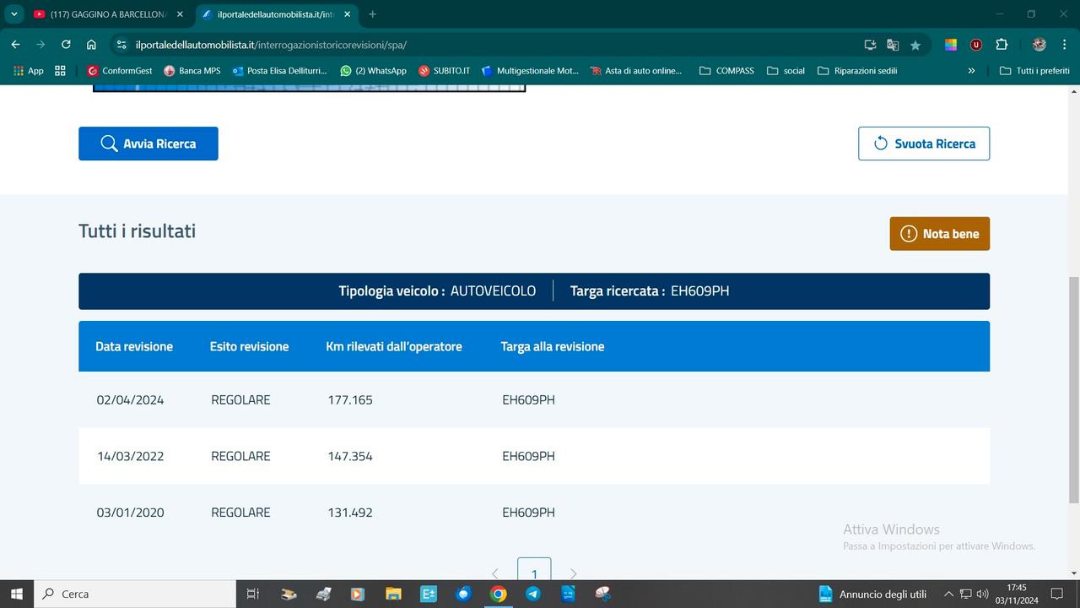Open the Annuncio degli utili taskbar item
Screen dimensions: 1080x608
873,594
